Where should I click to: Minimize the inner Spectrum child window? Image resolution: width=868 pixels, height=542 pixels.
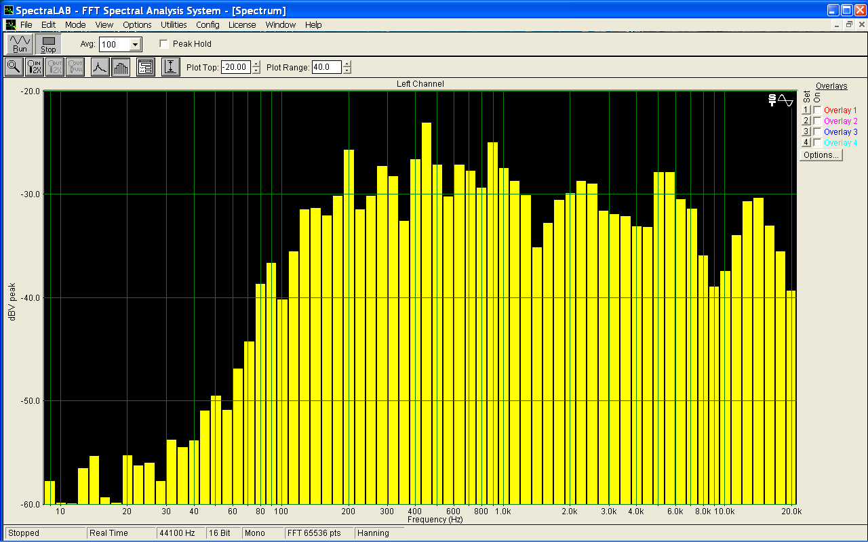point(837,24)
